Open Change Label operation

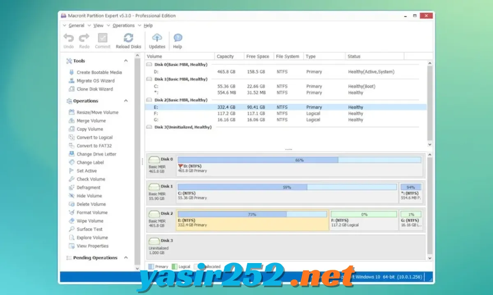point(90,163)
